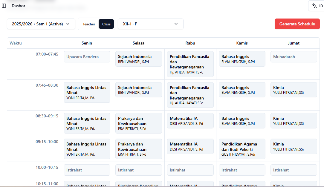Select Pendidikan Agama dan Budi Pekerti on Kamis

242,149
